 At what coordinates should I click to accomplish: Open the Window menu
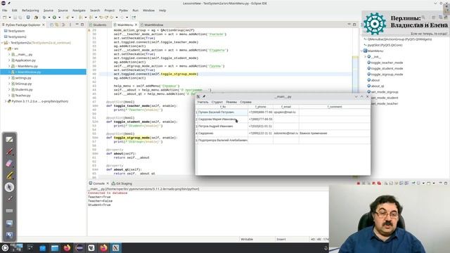(x=148, y=11)
